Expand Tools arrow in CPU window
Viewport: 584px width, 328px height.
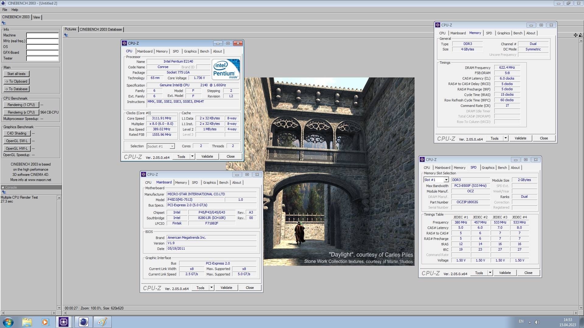point(192,156)
